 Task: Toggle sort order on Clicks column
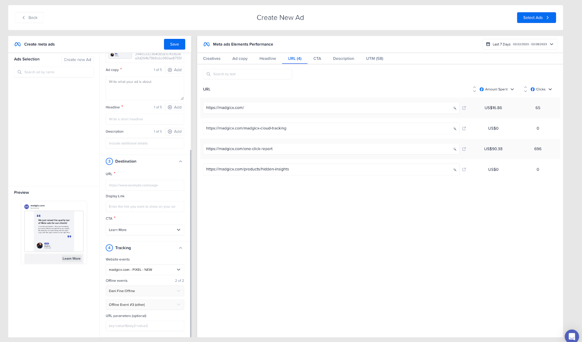tap(525, 89)
